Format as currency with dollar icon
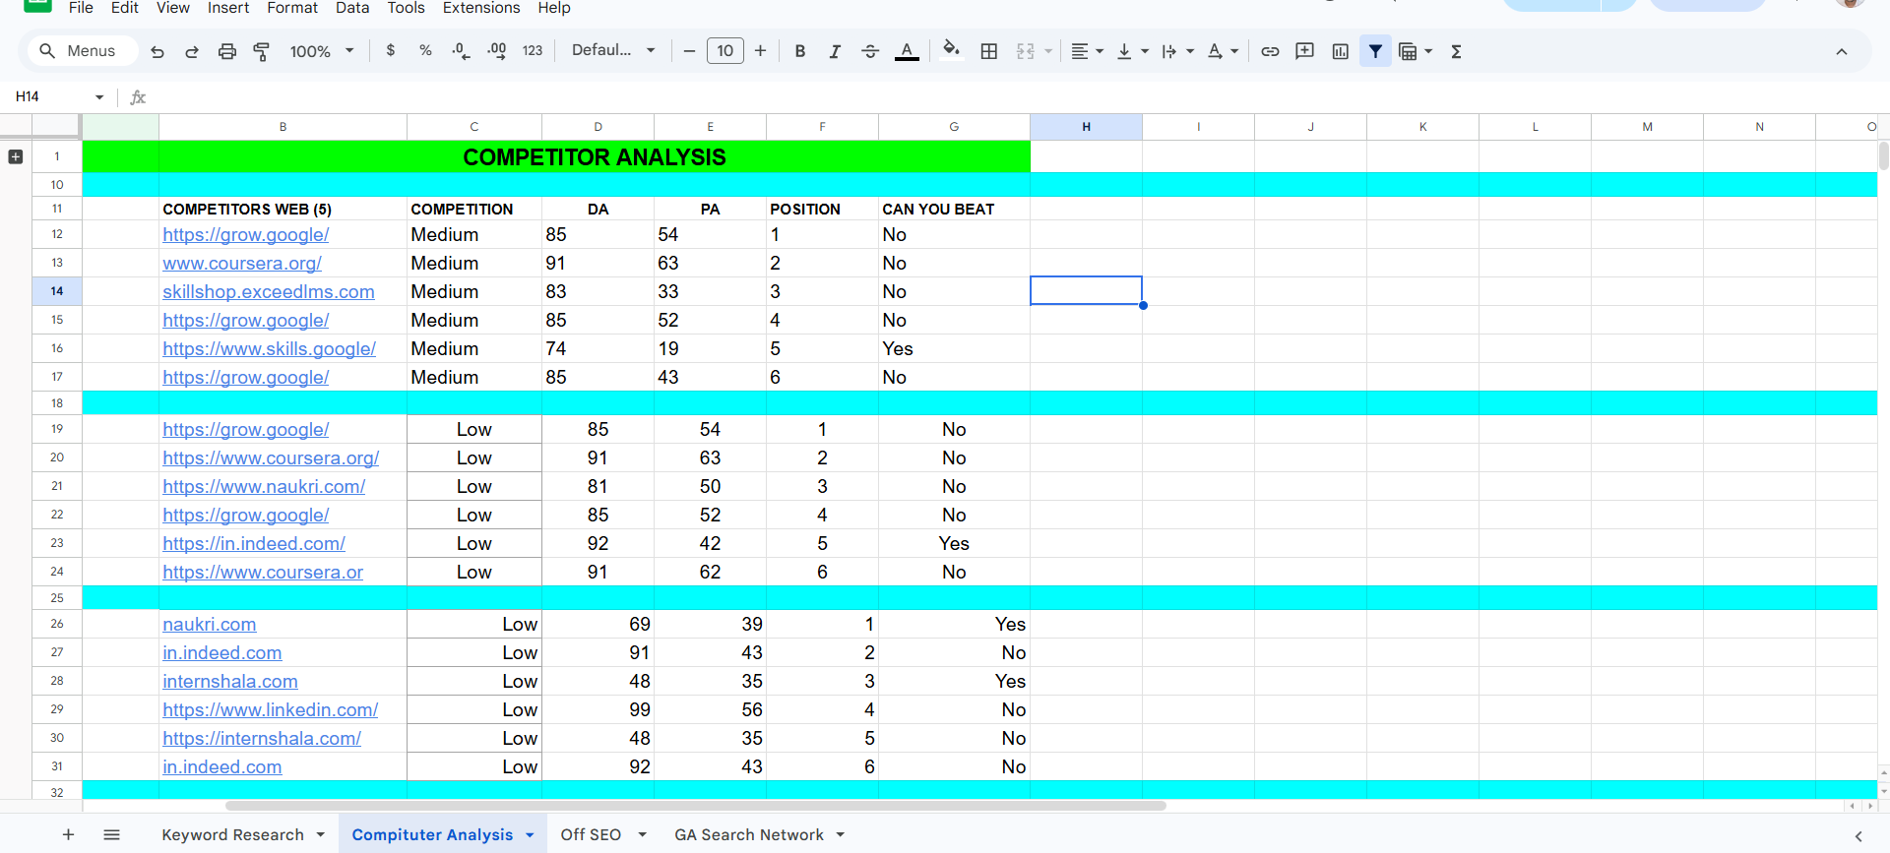Viewport: 1890px width, 853px height. [391, 50]
